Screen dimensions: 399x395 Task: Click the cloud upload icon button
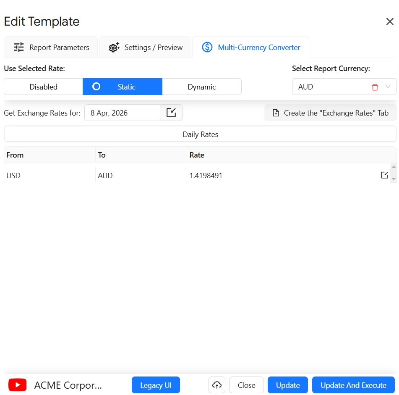217,385
